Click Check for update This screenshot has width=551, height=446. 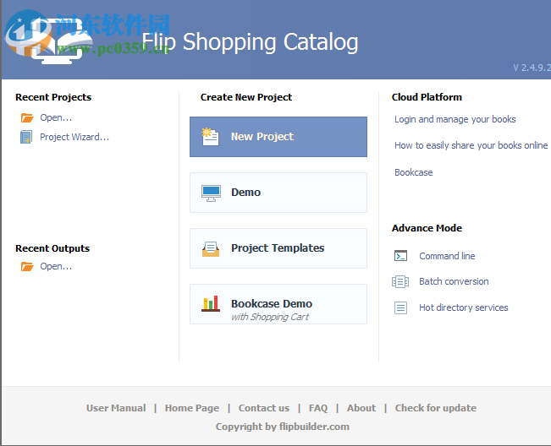point(435,408)
